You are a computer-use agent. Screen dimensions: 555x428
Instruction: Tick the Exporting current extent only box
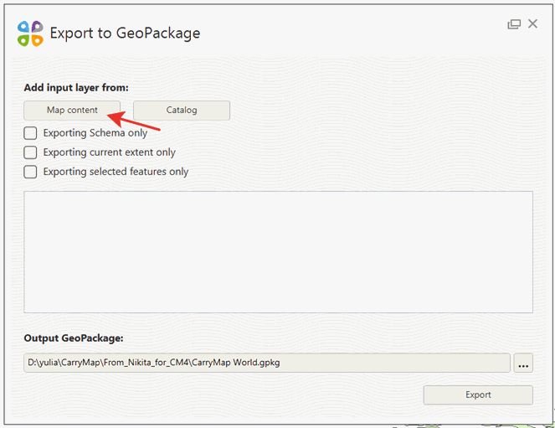(30, 152)
